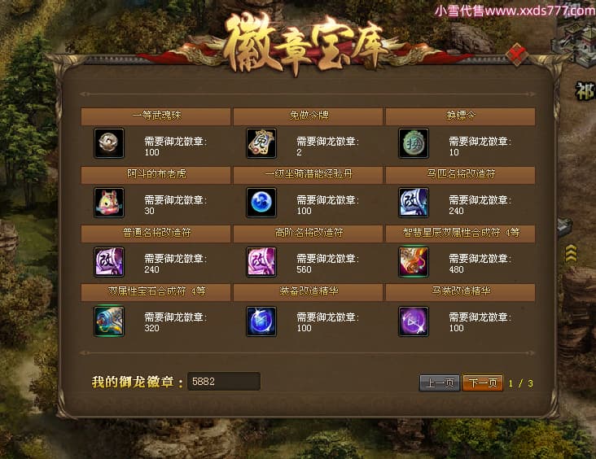The image size is (596, 459).
Task: Choose the 阿斗的布老虎 cloth tiger icon
Action: click(x=109, y=203)
